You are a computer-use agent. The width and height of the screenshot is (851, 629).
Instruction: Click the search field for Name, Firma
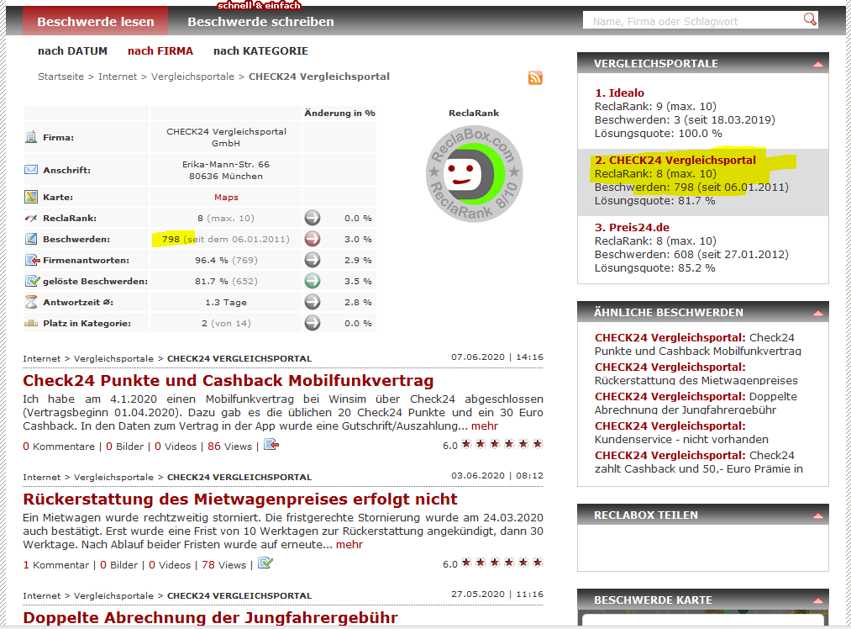[x=693, y=21]
